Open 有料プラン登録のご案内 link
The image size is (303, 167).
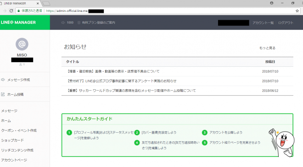pyautogui.click(x=98, y=22)
